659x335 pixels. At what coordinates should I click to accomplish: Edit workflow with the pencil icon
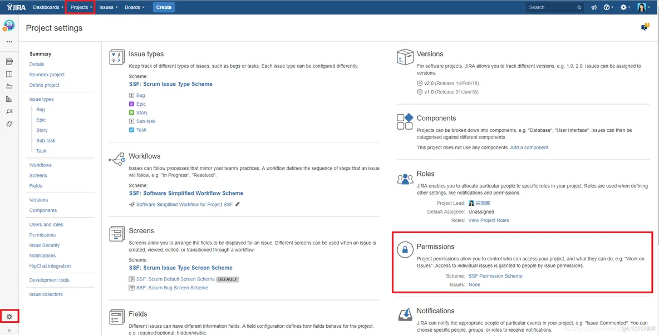(238, 204)
